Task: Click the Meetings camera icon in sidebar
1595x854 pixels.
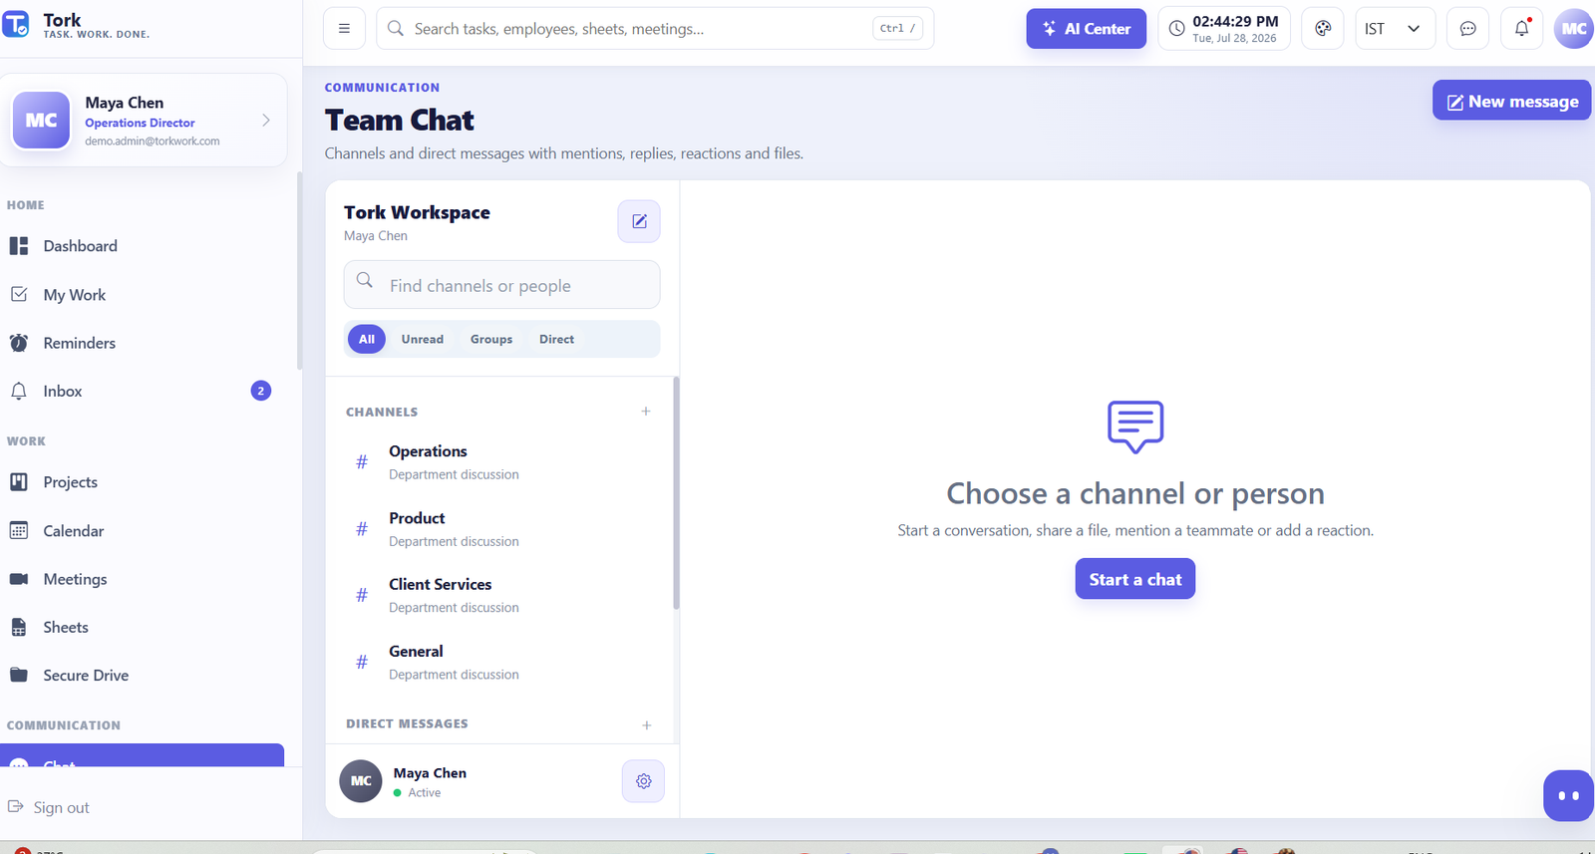Action: click(19, 579)
